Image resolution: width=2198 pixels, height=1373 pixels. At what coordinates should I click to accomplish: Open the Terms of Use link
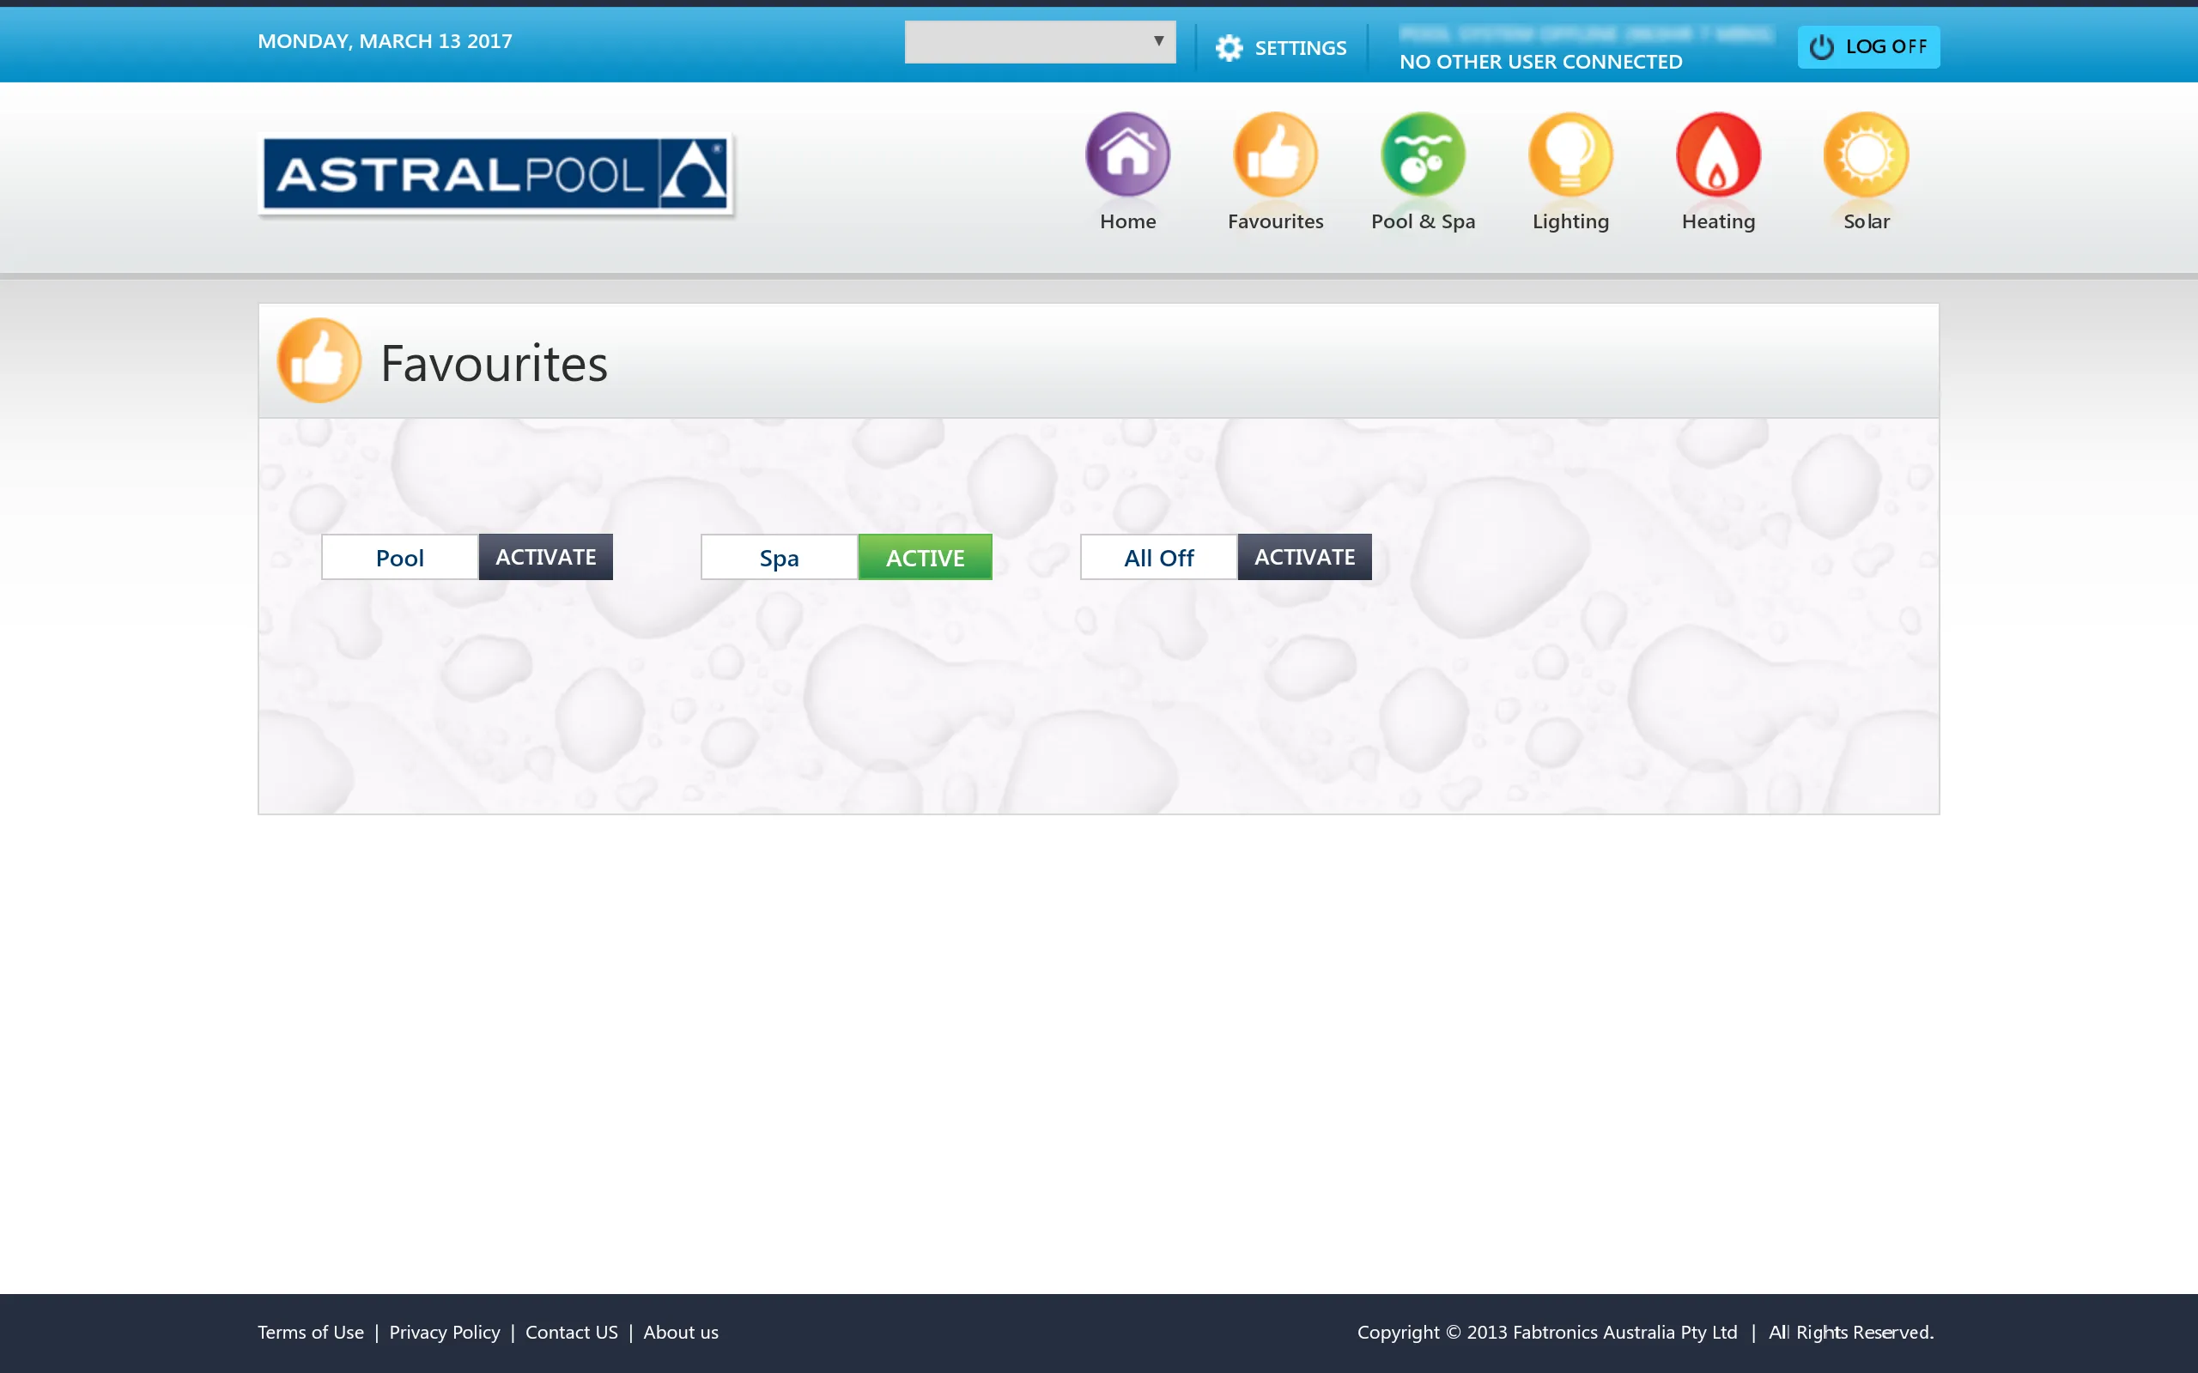pyautogui.click(x=310, y=1330)
